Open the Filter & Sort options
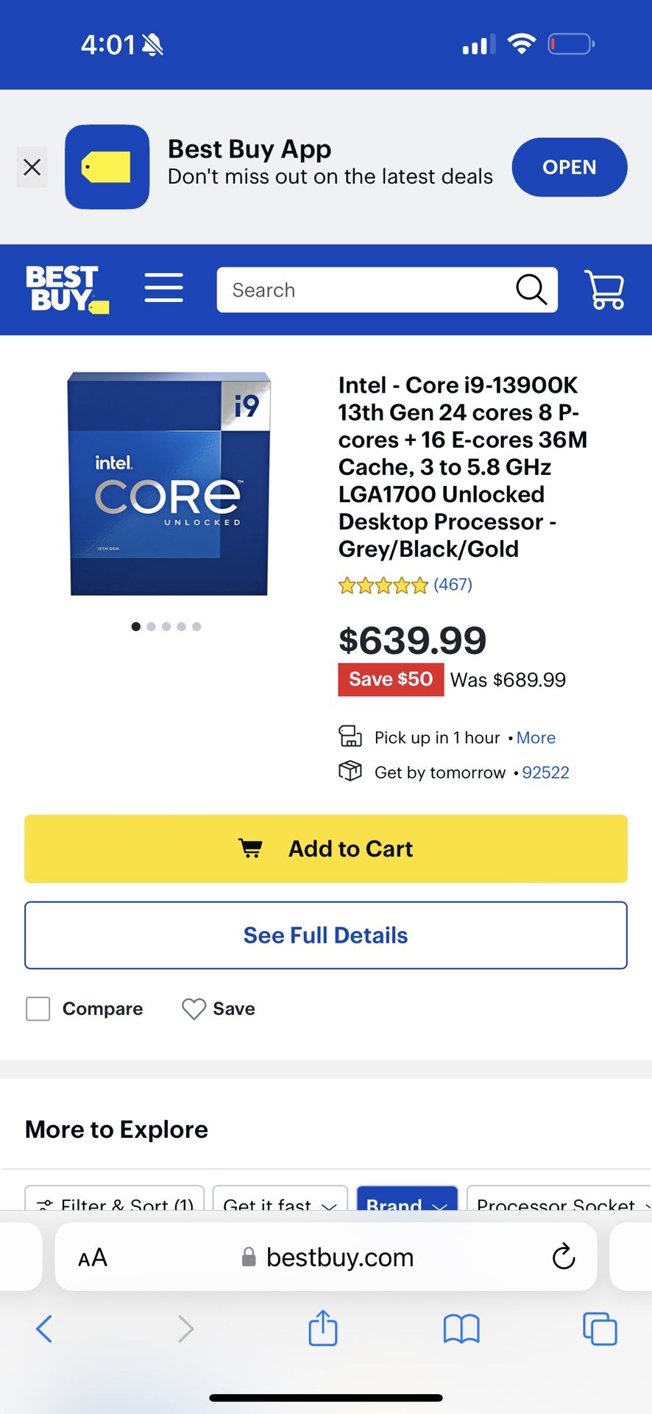652x1414 pixels. (x=115, y=1202)
